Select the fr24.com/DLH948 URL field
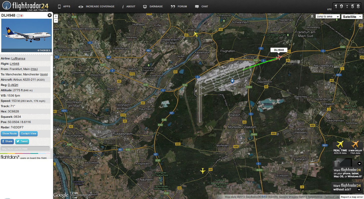Image resolution: width=364 pixels, height=199 pixels. coord(25,149)
